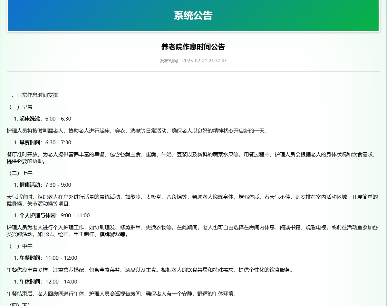Click paragraph starting 天气适宜时

pos(192,200)
